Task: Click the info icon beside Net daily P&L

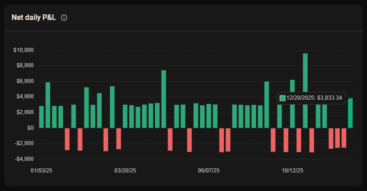Action: [64, 18]
